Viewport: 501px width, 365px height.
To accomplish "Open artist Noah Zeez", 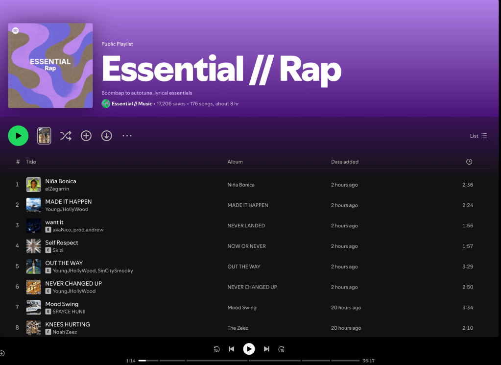I will pos(65,332).
